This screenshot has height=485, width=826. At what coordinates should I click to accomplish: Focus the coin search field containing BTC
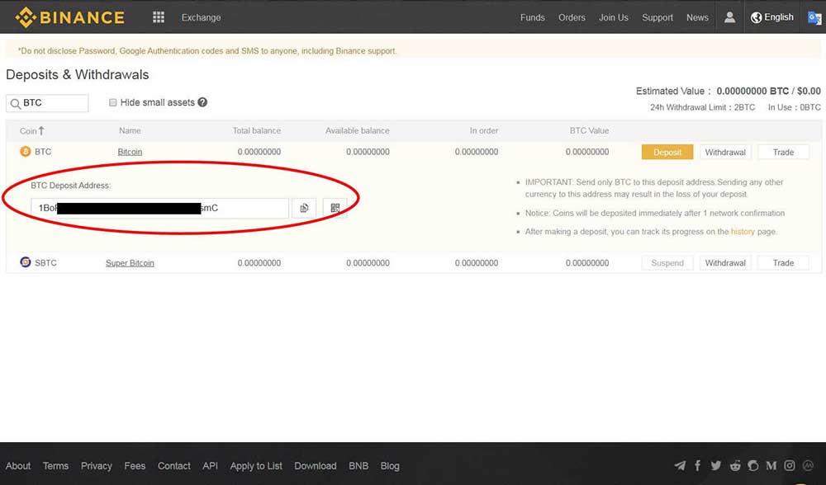[x=47, y=103]
